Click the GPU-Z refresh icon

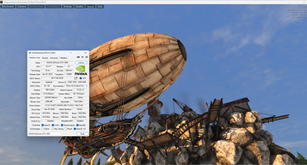click(x=83, y=57)
